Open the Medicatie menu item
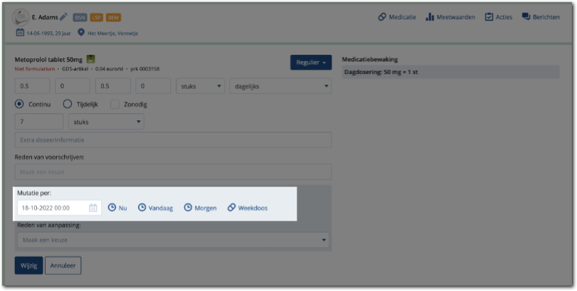 coord(397,17)
